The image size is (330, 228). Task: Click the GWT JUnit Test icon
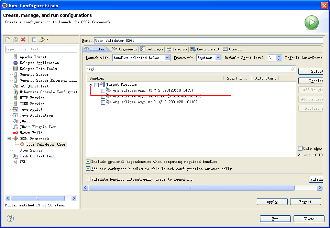coord(15,86)
